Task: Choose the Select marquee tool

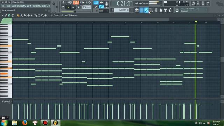Action: (x=39, y=15)
